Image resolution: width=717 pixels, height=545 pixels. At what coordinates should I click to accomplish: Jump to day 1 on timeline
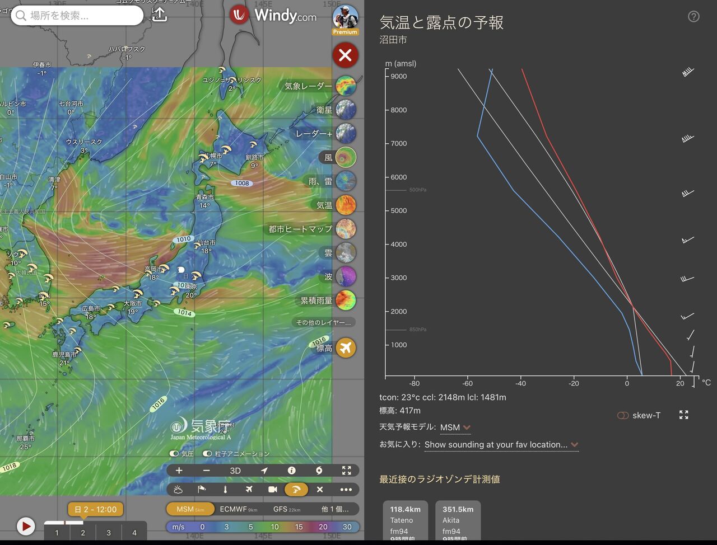(x=57, y=533)
